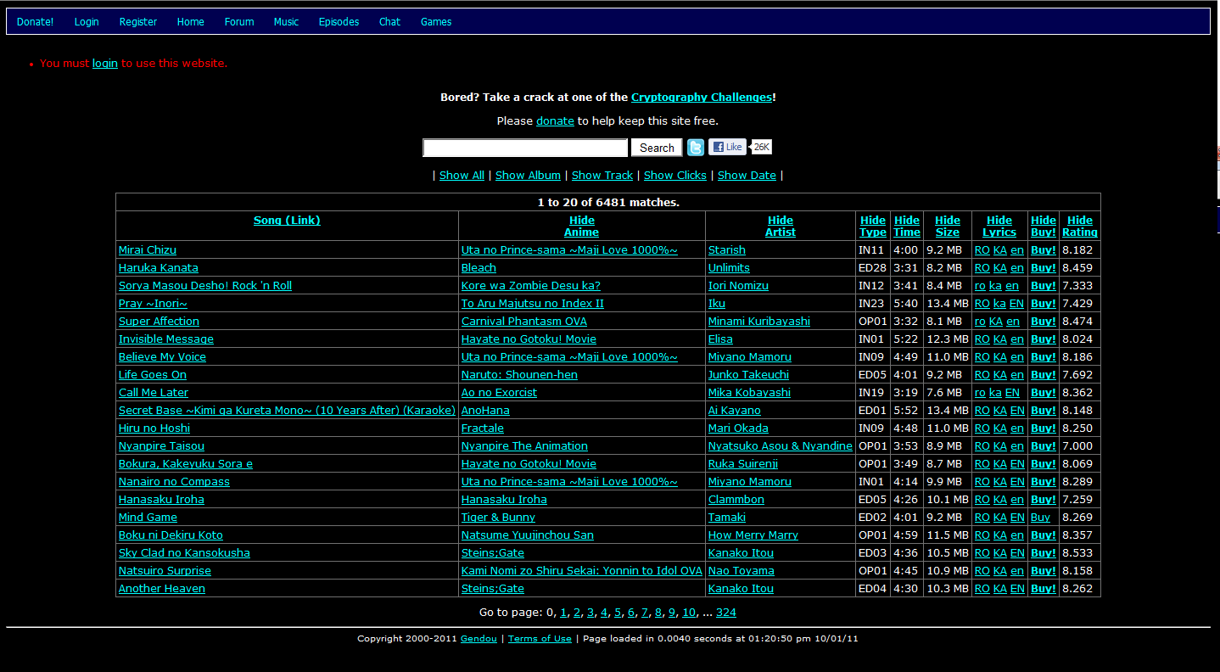Click the search input field
1220x672 pixels.
(525, 148)
